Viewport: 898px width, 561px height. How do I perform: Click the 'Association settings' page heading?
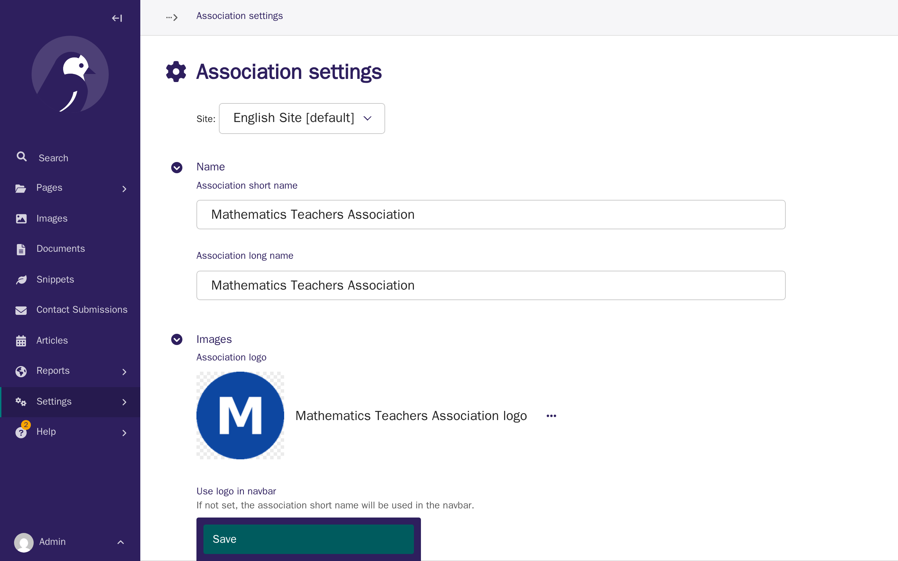point(289,72)
